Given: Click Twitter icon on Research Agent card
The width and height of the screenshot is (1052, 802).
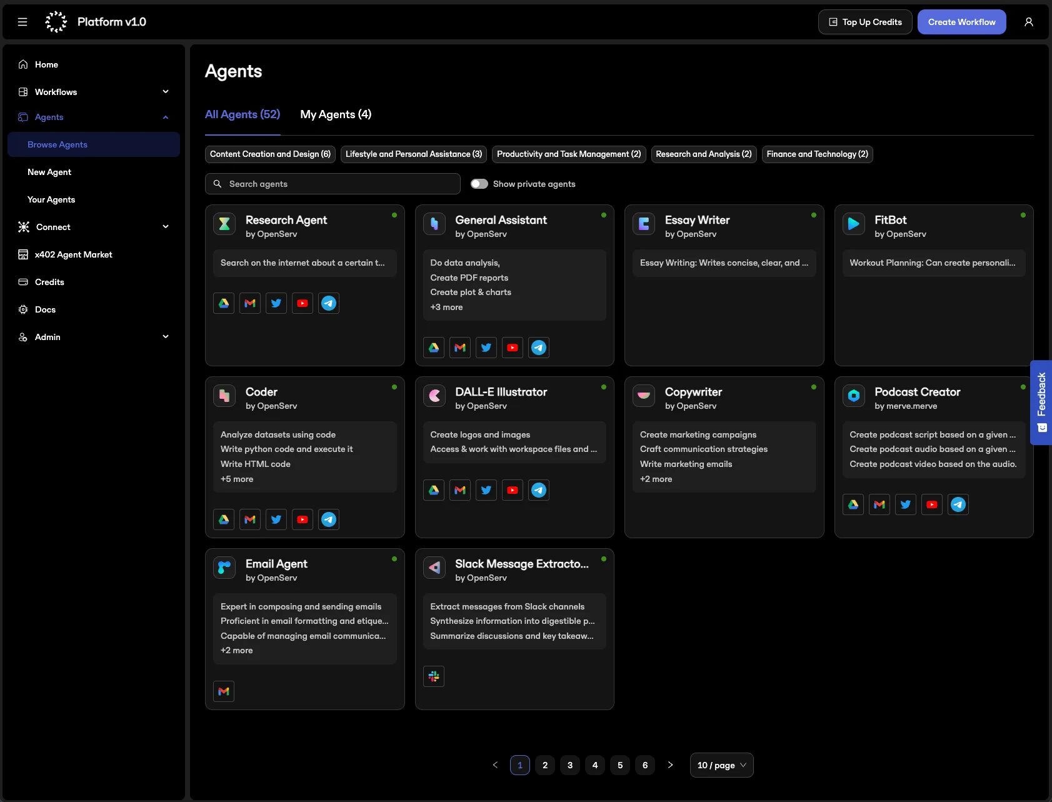Looking at the screenshot, I should click(x=276, y=303).
